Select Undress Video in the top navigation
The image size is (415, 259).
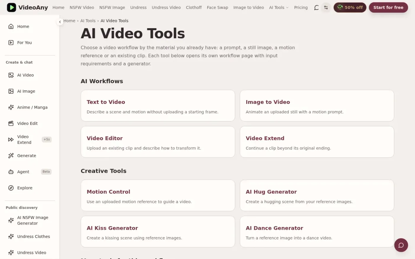[166, 7]
